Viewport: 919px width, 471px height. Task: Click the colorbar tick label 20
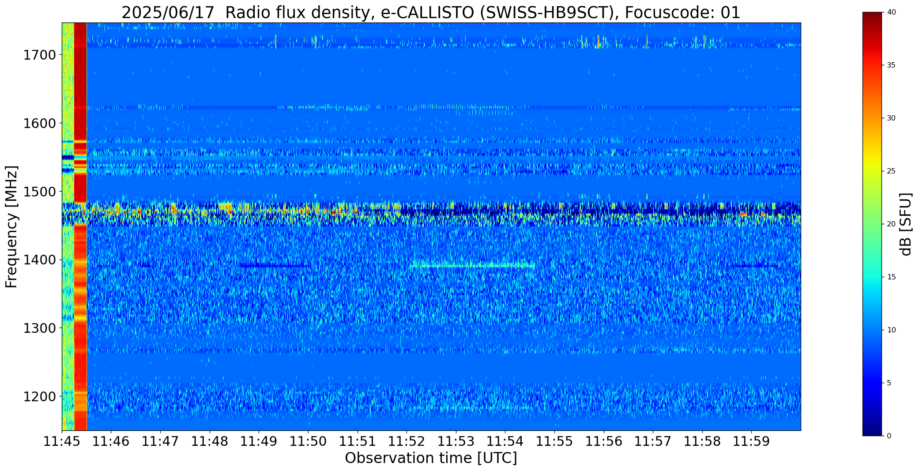(891, 224)
